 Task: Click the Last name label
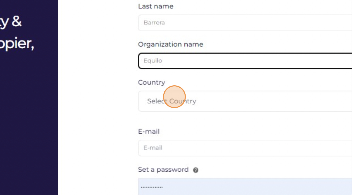pos(156,6)
